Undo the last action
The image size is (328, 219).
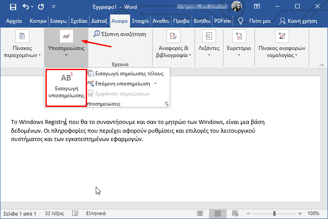tap(25, 7)
